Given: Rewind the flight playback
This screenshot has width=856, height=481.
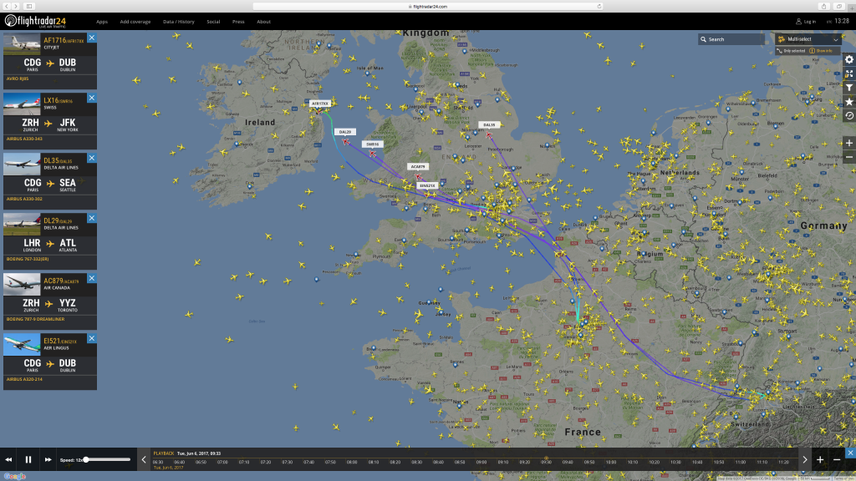Looking at the screenshot, I should [x=8, y=460].
